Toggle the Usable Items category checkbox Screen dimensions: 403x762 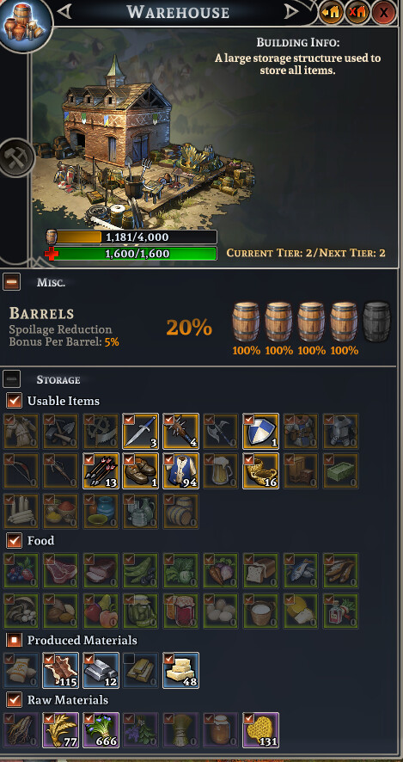pyautogui.click(x=14, y=401)
